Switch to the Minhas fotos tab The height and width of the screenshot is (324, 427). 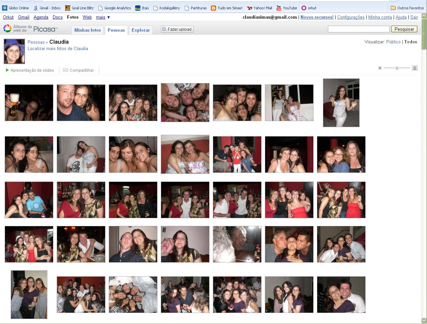coord(87,30)
